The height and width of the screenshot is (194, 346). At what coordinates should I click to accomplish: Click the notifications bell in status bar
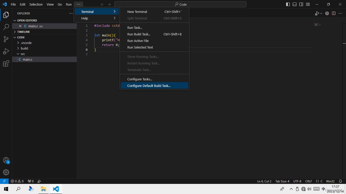click(340, 181)
